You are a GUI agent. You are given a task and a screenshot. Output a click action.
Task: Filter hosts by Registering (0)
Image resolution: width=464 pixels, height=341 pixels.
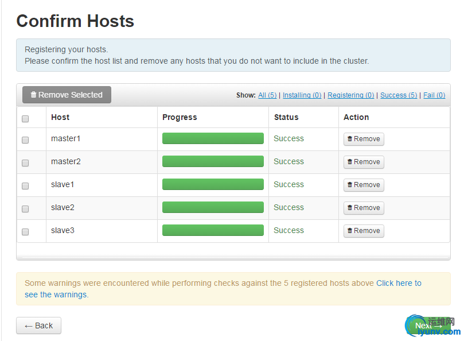click(350, 95)
